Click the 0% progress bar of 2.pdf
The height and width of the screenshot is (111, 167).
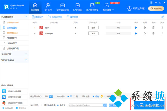[x=118, y=28]
